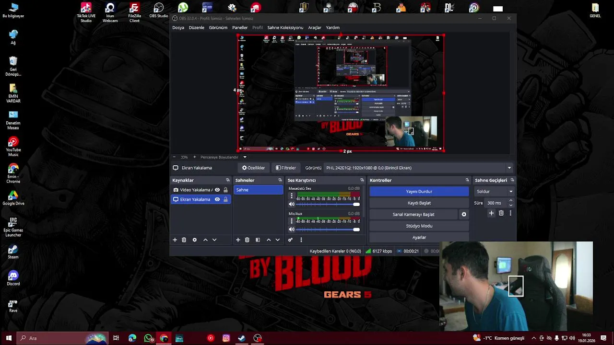
Task: Decrease transition Süre with down arrow
Action: click(511, 205)
